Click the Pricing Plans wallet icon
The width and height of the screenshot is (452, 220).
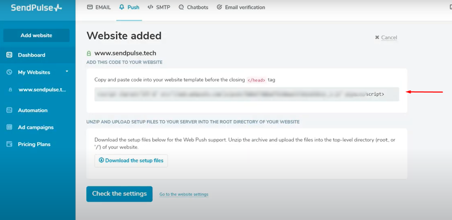tap(9, 144)
